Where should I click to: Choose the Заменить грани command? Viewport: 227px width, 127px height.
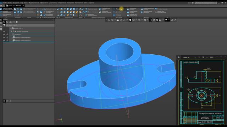click(x=92, y=12)
